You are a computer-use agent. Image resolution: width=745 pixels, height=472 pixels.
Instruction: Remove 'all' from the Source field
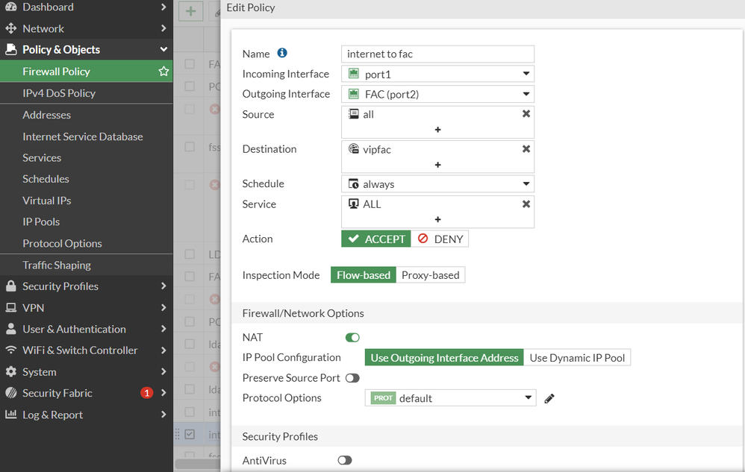pos(526,114)
